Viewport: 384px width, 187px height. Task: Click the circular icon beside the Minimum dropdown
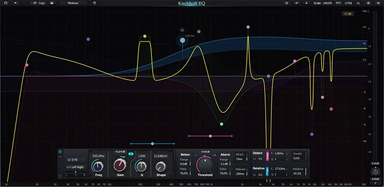point(94,3)
